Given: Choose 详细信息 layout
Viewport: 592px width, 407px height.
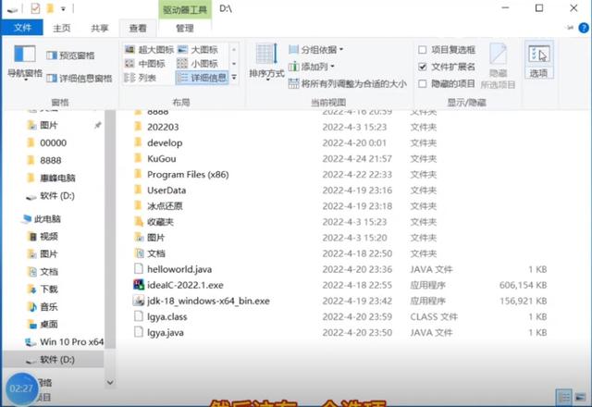Looking at the screenshot, I should [x=202, y=78].
